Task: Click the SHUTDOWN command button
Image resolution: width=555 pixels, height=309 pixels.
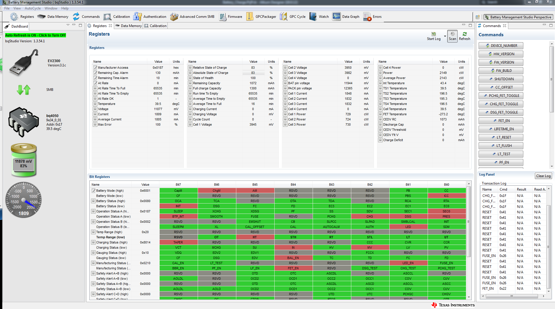Action: point(501,79)
